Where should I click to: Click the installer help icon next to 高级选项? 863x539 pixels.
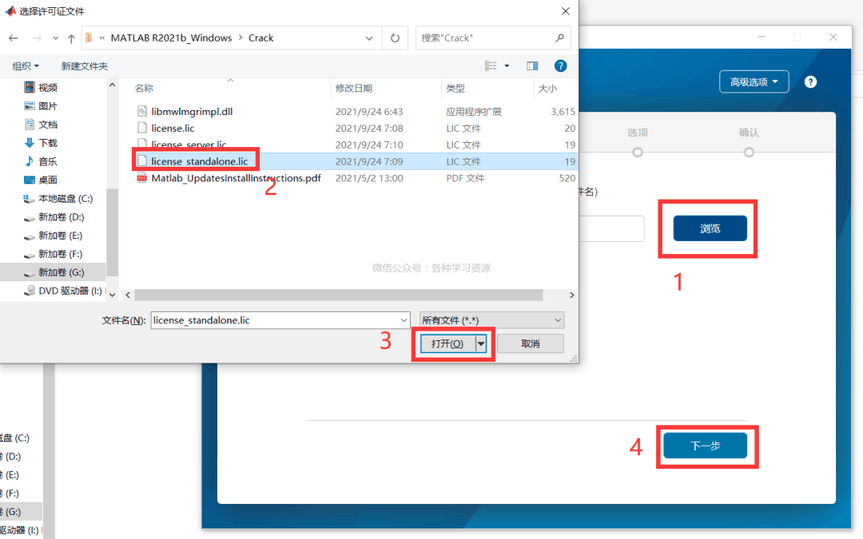810,81
